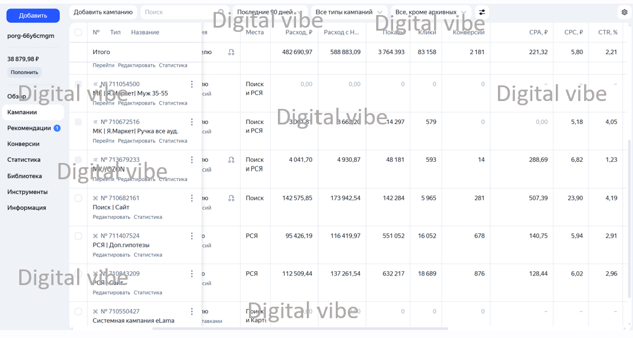
Task: Open Статистика in sidebar
Action: pyautogui.click(x=24, y=159)
